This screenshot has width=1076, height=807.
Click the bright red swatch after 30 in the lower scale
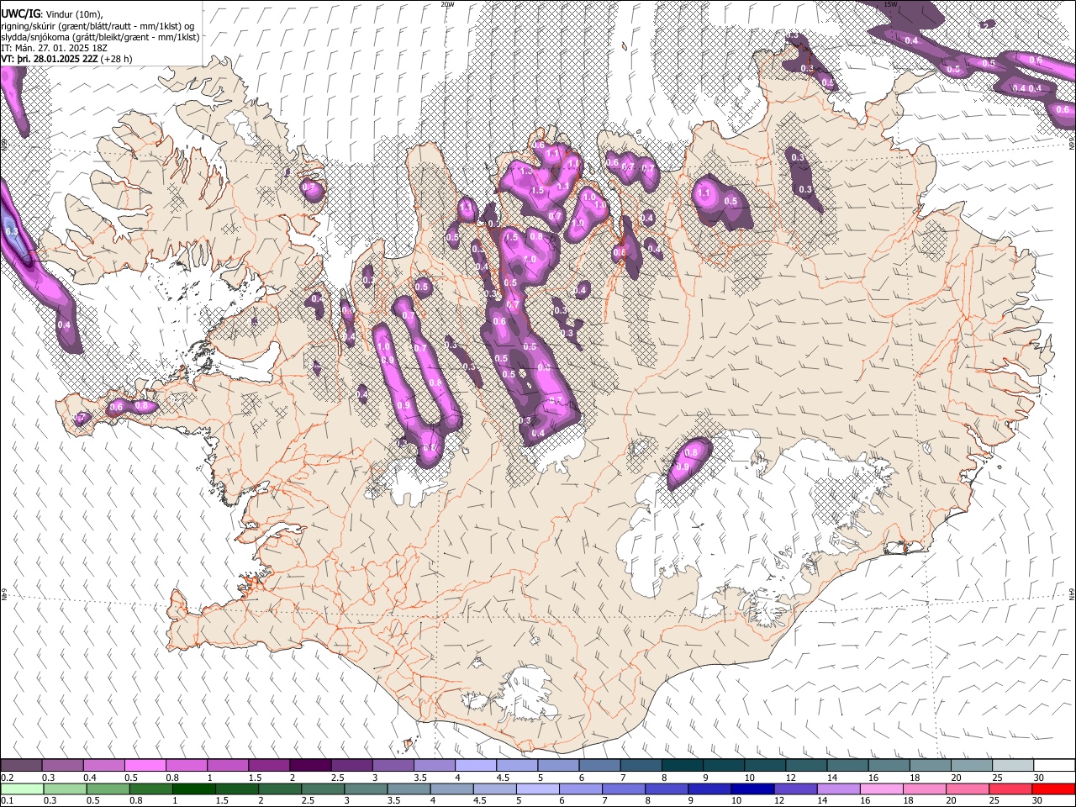[1053, 789]
